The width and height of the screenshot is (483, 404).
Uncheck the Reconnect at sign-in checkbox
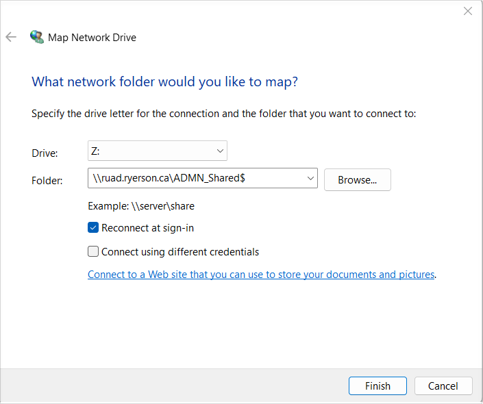coord(93,228)
